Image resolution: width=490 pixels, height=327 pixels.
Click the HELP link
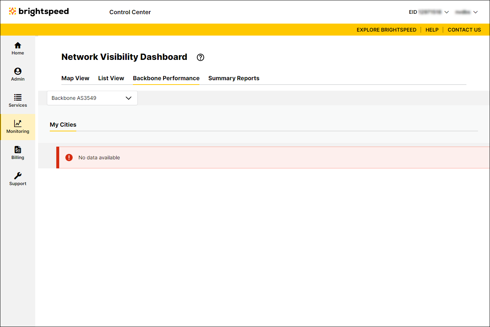coord(432,30)
